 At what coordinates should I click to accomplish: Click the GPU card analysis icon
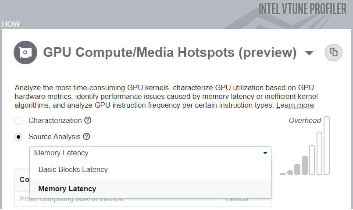pos(25,53)
